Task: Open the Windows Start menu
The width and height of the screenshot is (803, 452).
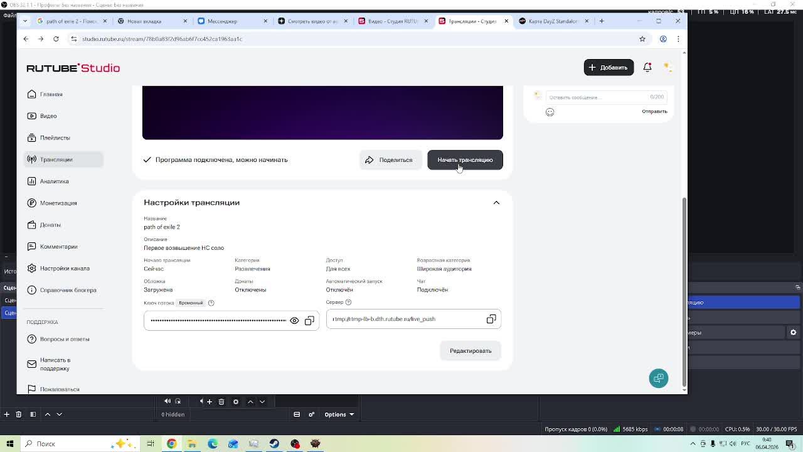Action: 9,444
